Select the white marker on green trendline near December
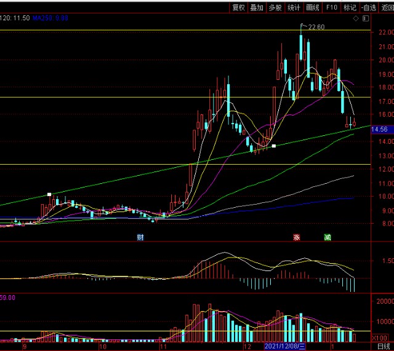 pos(274,146)
